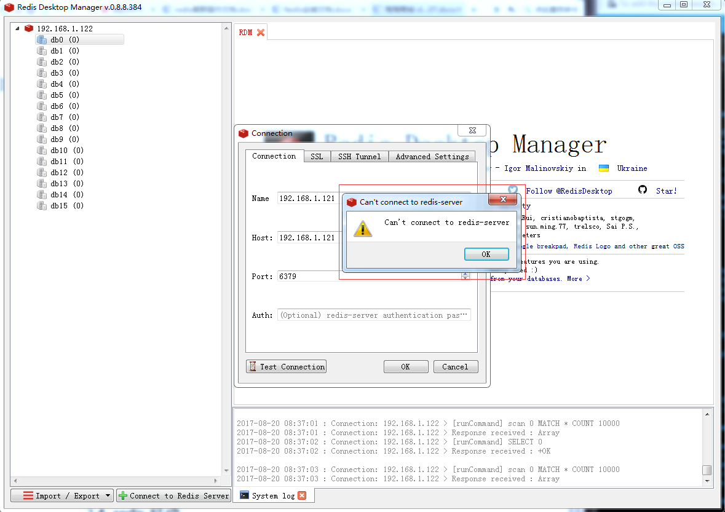Click the warning triangle icon in the error dialog
Viewport: 725px width, 512px height.
(x=363, y=228)
